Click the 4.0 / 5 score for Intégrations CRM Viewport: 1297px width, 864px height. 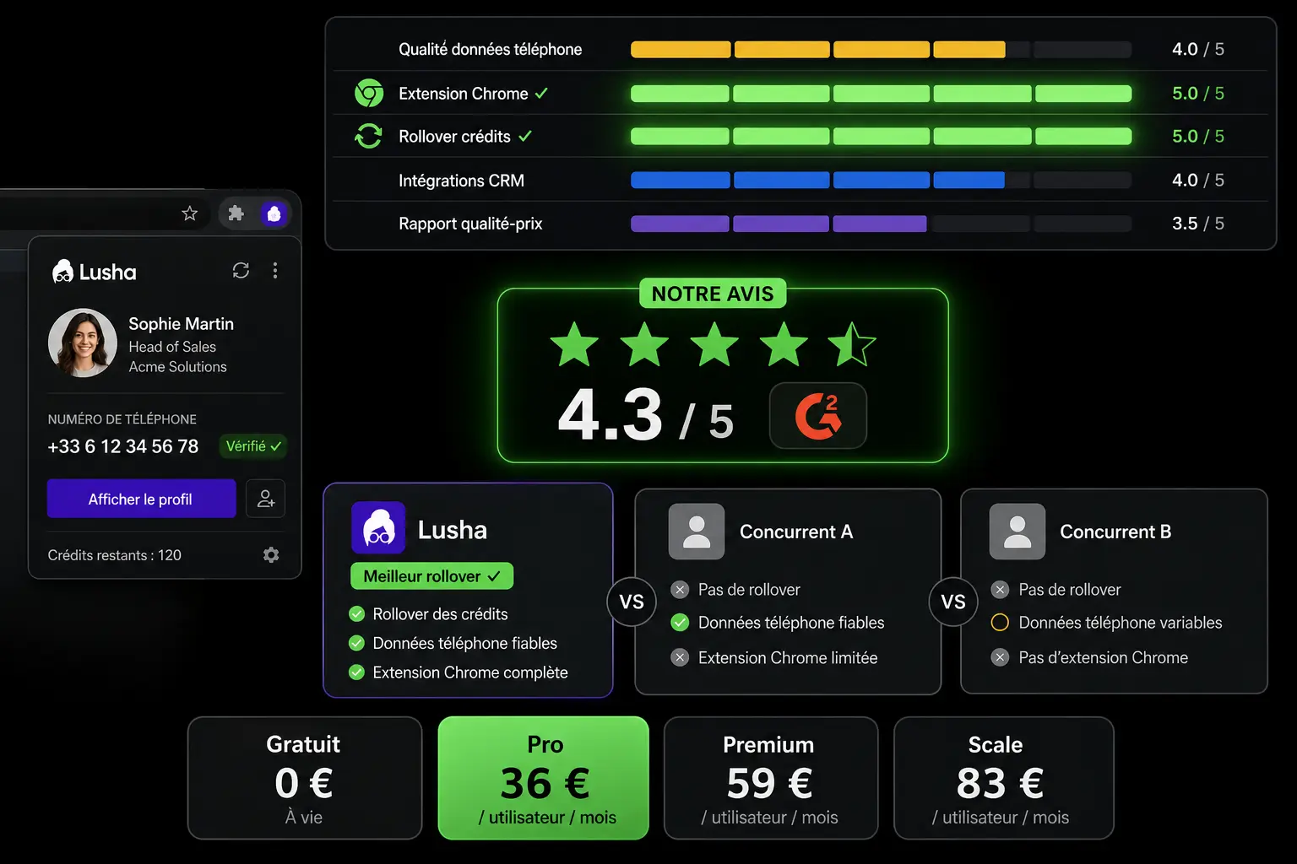(1198, 180)
